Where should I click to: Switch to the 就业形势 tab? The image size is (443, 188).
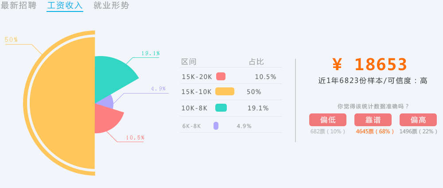point(111,6)
